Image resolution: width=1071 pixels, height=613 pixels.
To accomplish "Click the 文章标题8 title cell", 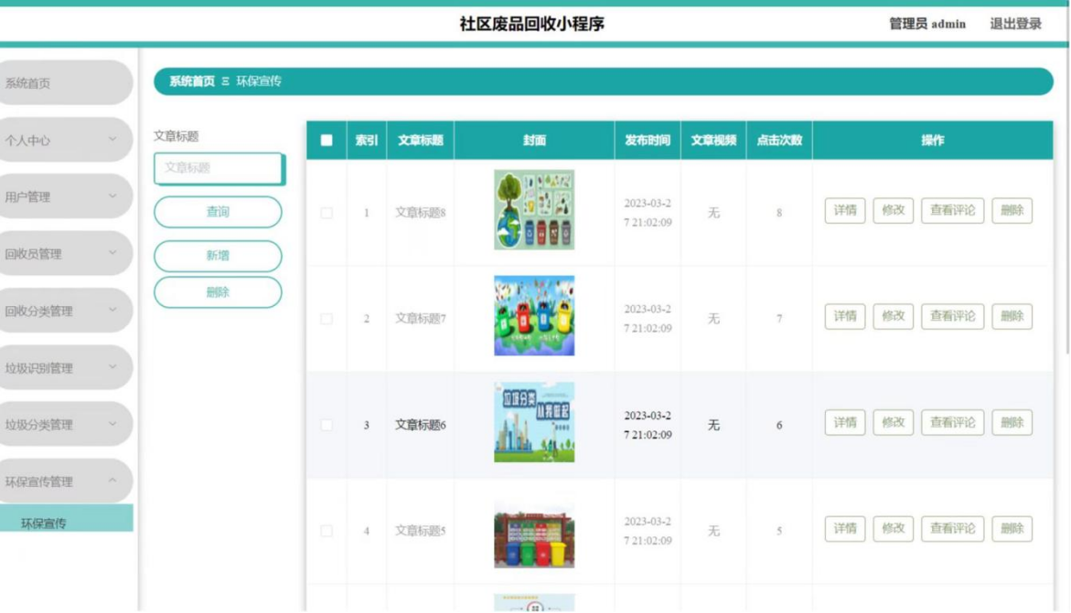I will [420, 213].
